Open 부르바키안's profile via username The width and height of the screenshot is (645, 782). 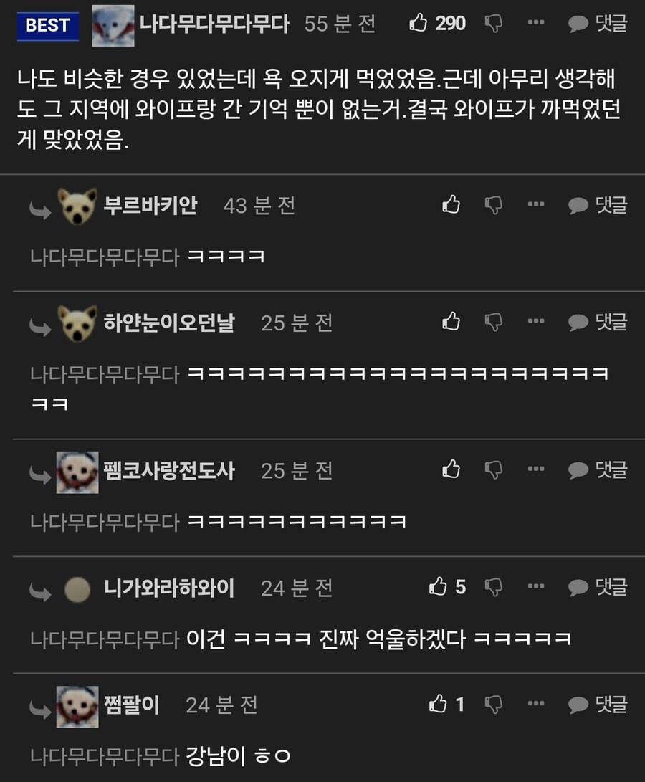click(150, 205)
